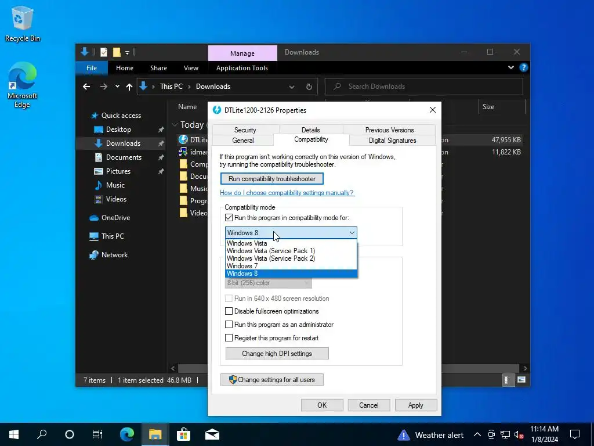Screen dimensions: 594x446
Task: Select OneDrive in navigation pane
Action: [115, 218]
